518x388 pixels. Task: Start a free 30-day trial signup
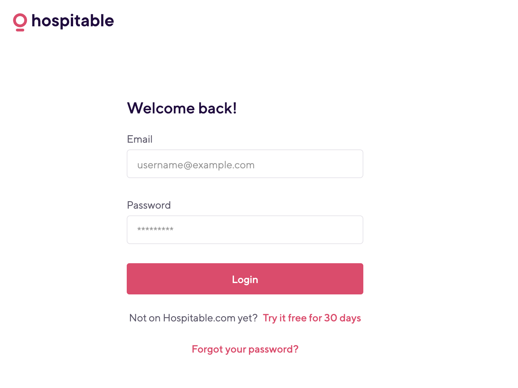pos(312,318)
